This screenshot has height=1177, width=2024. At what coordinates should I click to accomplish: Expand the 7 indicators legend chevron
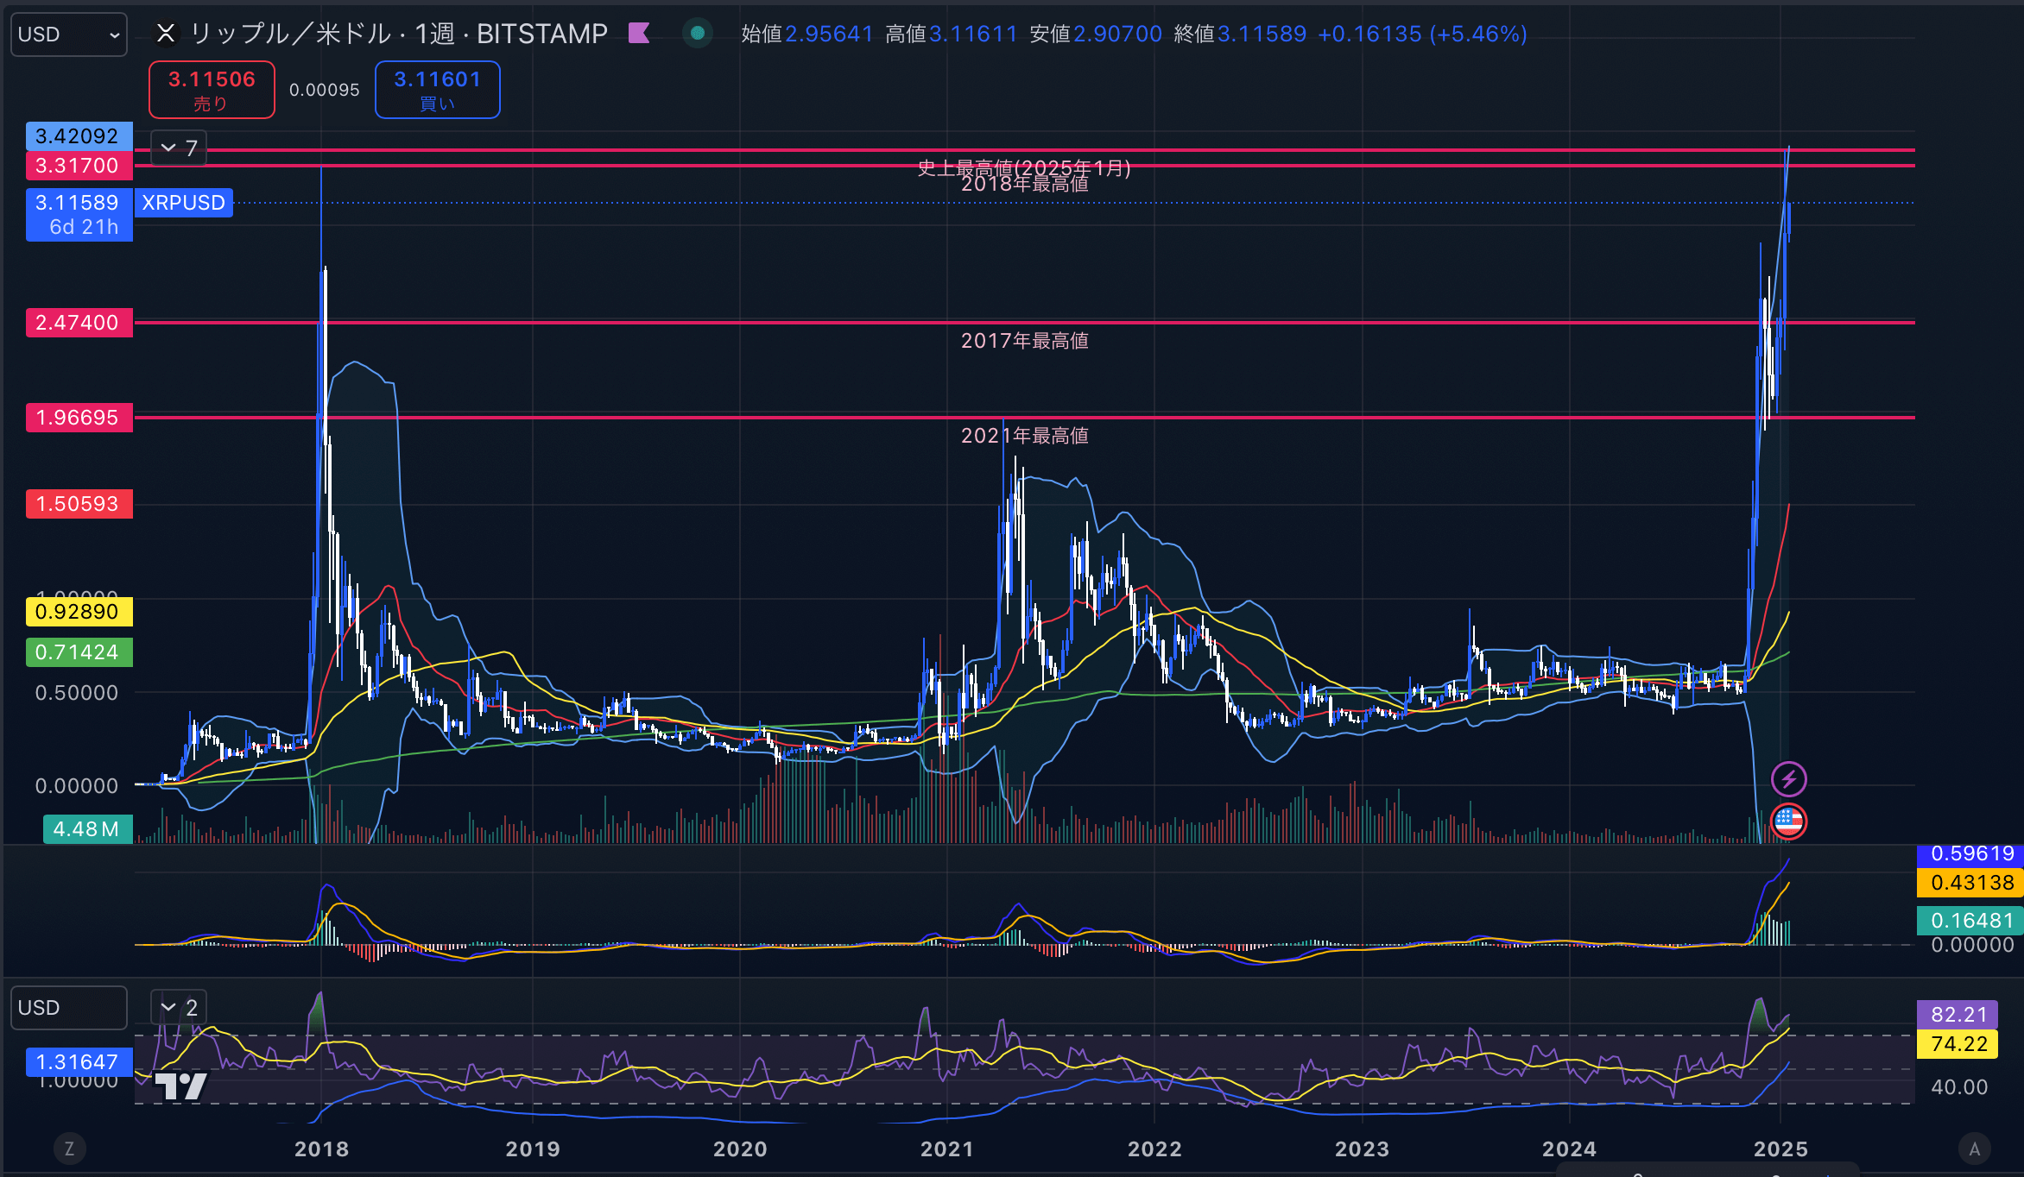point(179,148)
